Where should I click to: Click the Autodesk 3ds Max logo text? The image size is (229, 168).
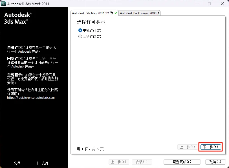tap(18, 18)
